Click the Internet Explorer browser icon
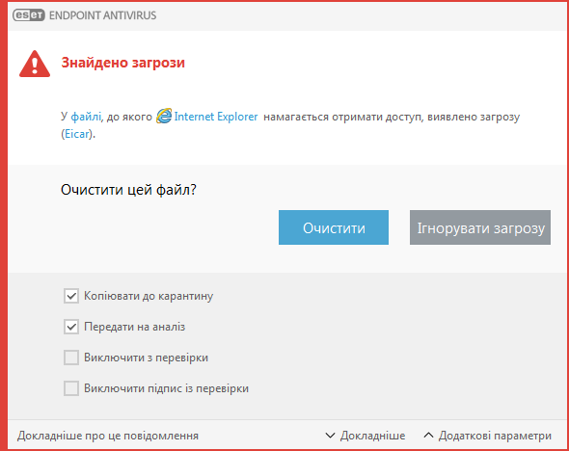 pos(164,116)
